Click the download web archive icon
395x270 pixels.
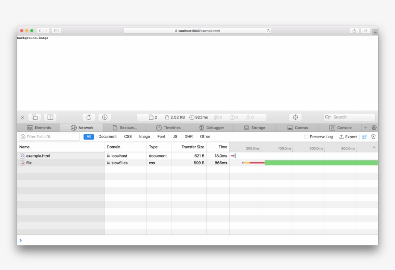coord(105,117)
